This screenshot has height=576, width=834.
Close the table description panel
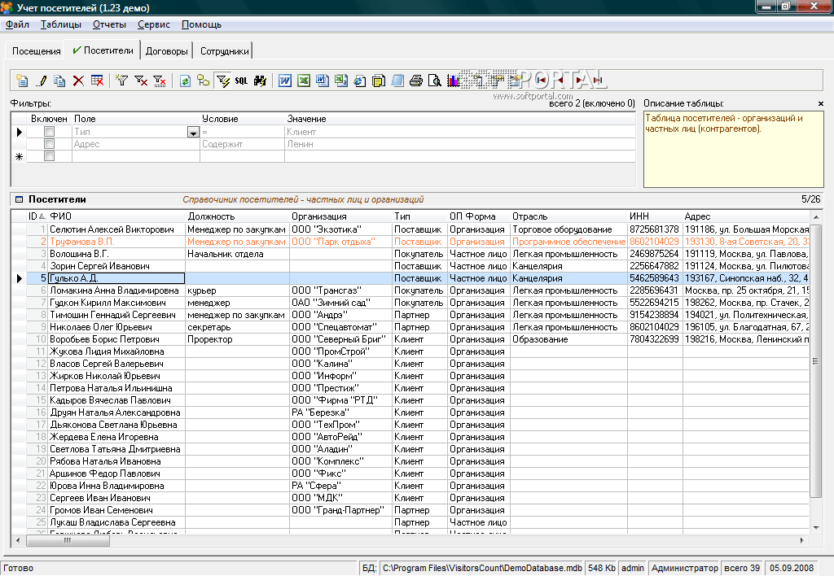(821, 104)
